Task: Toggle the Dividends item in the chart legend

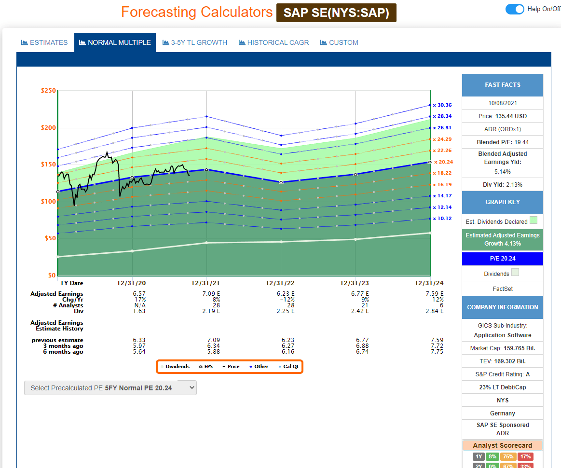Action: (x=163, y=367)
